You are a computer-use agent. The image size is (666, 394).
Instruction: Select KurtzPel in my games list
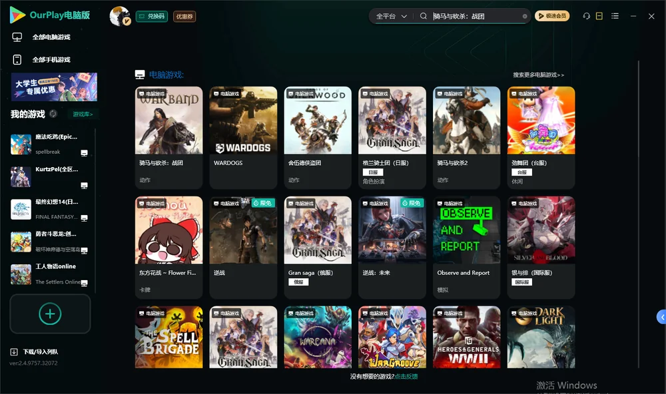click(x=50, y=176)
